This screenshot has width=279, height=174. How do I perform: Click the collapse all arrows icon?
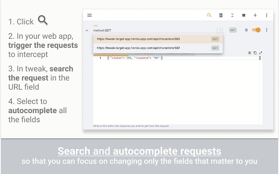pos(232,15)
